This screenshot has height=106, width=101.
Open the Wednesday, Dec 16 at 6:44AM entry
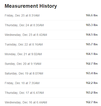pos(51,102)
